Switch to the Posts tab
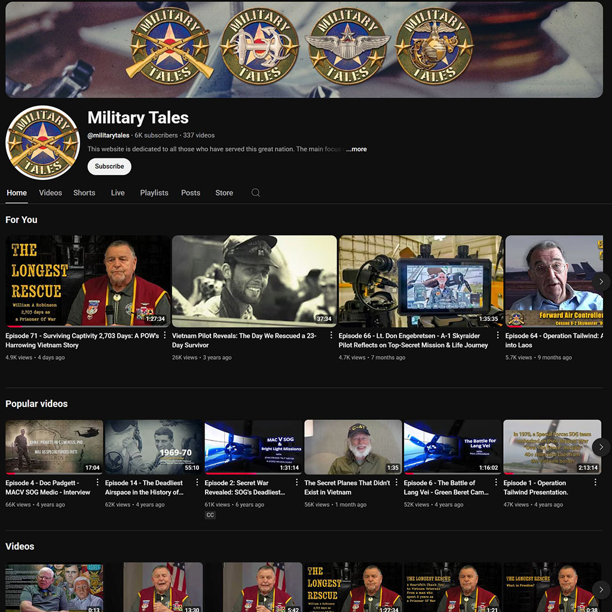Viewport: 612px width, 612px height. (191, 193)
